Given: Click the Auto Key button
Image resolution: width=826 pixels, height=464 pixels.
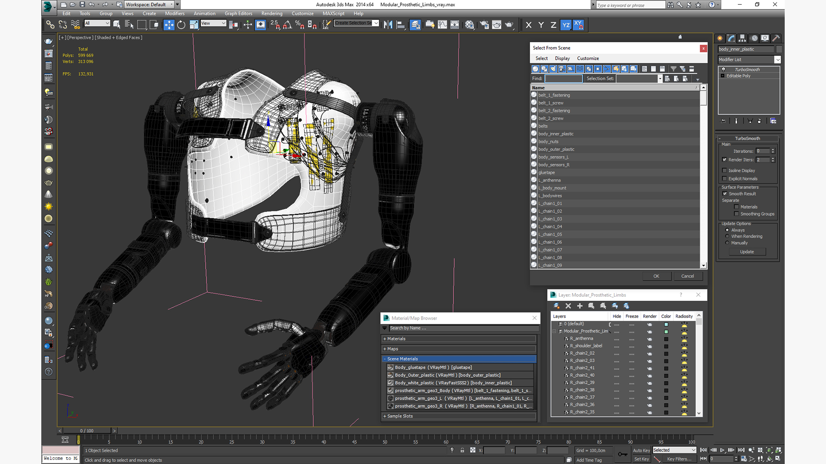Looking at the screenshot, I should 641,450.
